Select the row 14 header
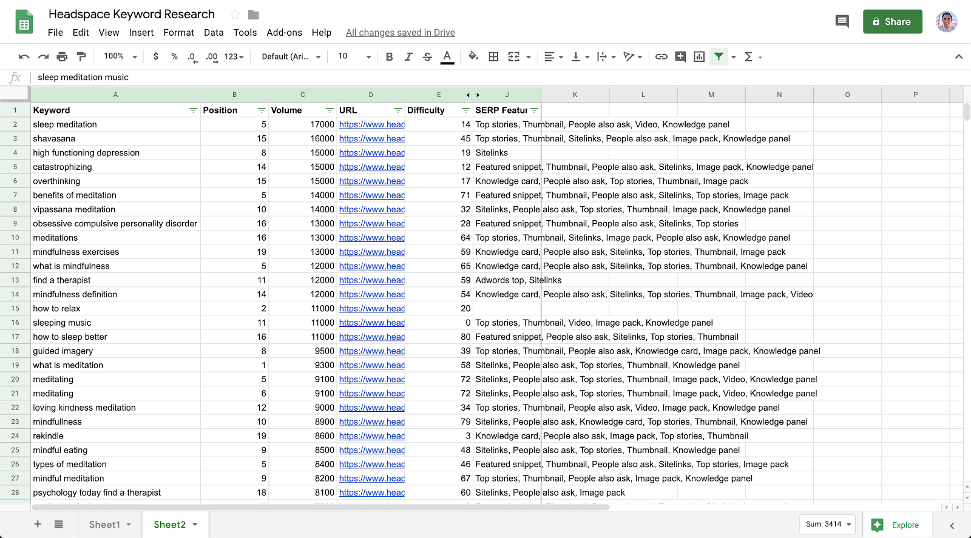This screenshot has width=971, height=538. [x=15, y=294]
